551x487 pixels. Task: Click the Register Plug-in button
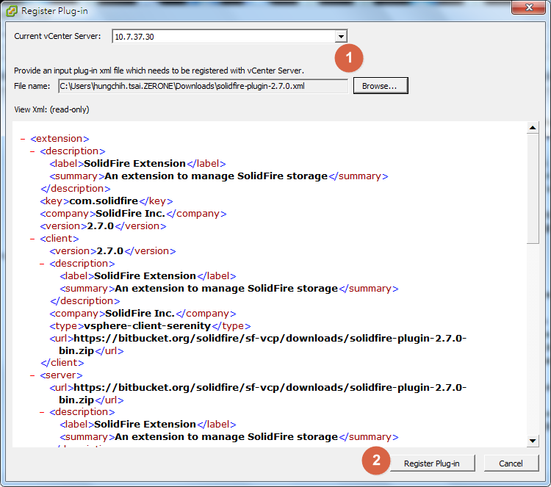tap(432, 463)
